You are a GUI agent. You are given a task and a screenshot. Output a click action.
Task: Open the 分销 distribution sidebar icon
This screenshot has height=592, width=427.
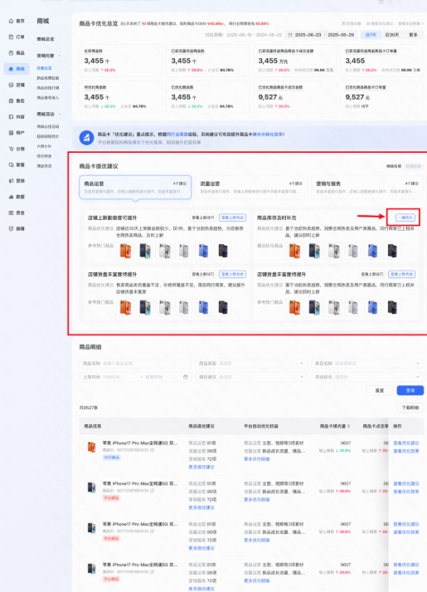pyautogui.click(x=12, y=149)
